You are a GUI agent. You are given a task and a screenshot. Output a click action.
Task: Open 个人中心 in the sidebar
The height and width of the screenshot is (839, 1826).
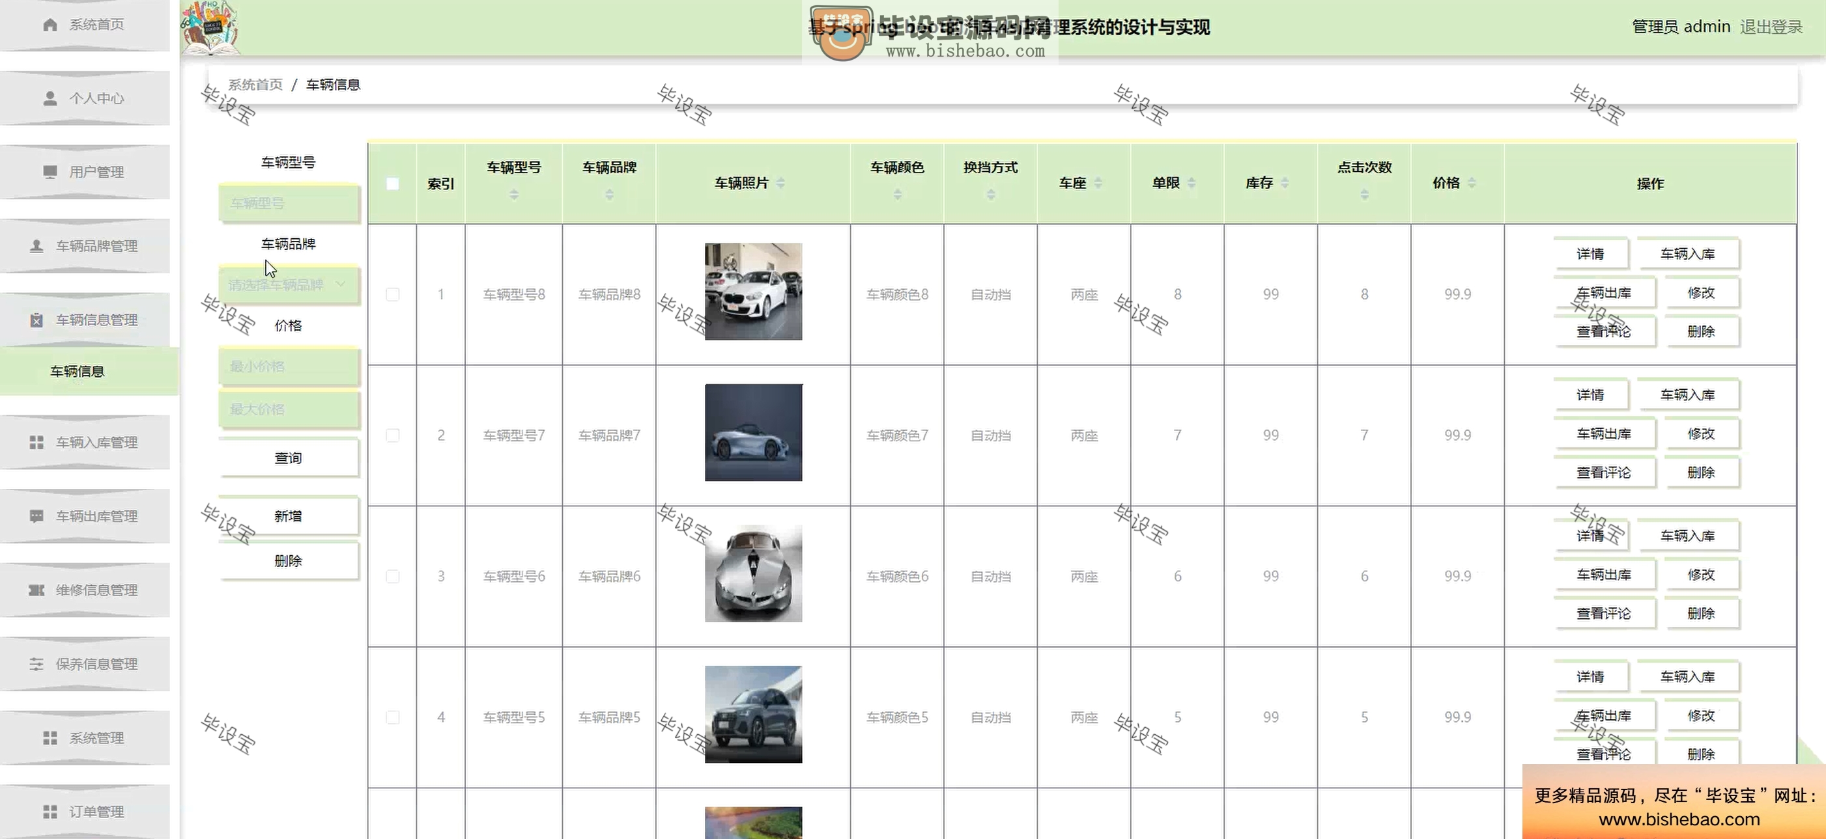(x=85, y=98)
